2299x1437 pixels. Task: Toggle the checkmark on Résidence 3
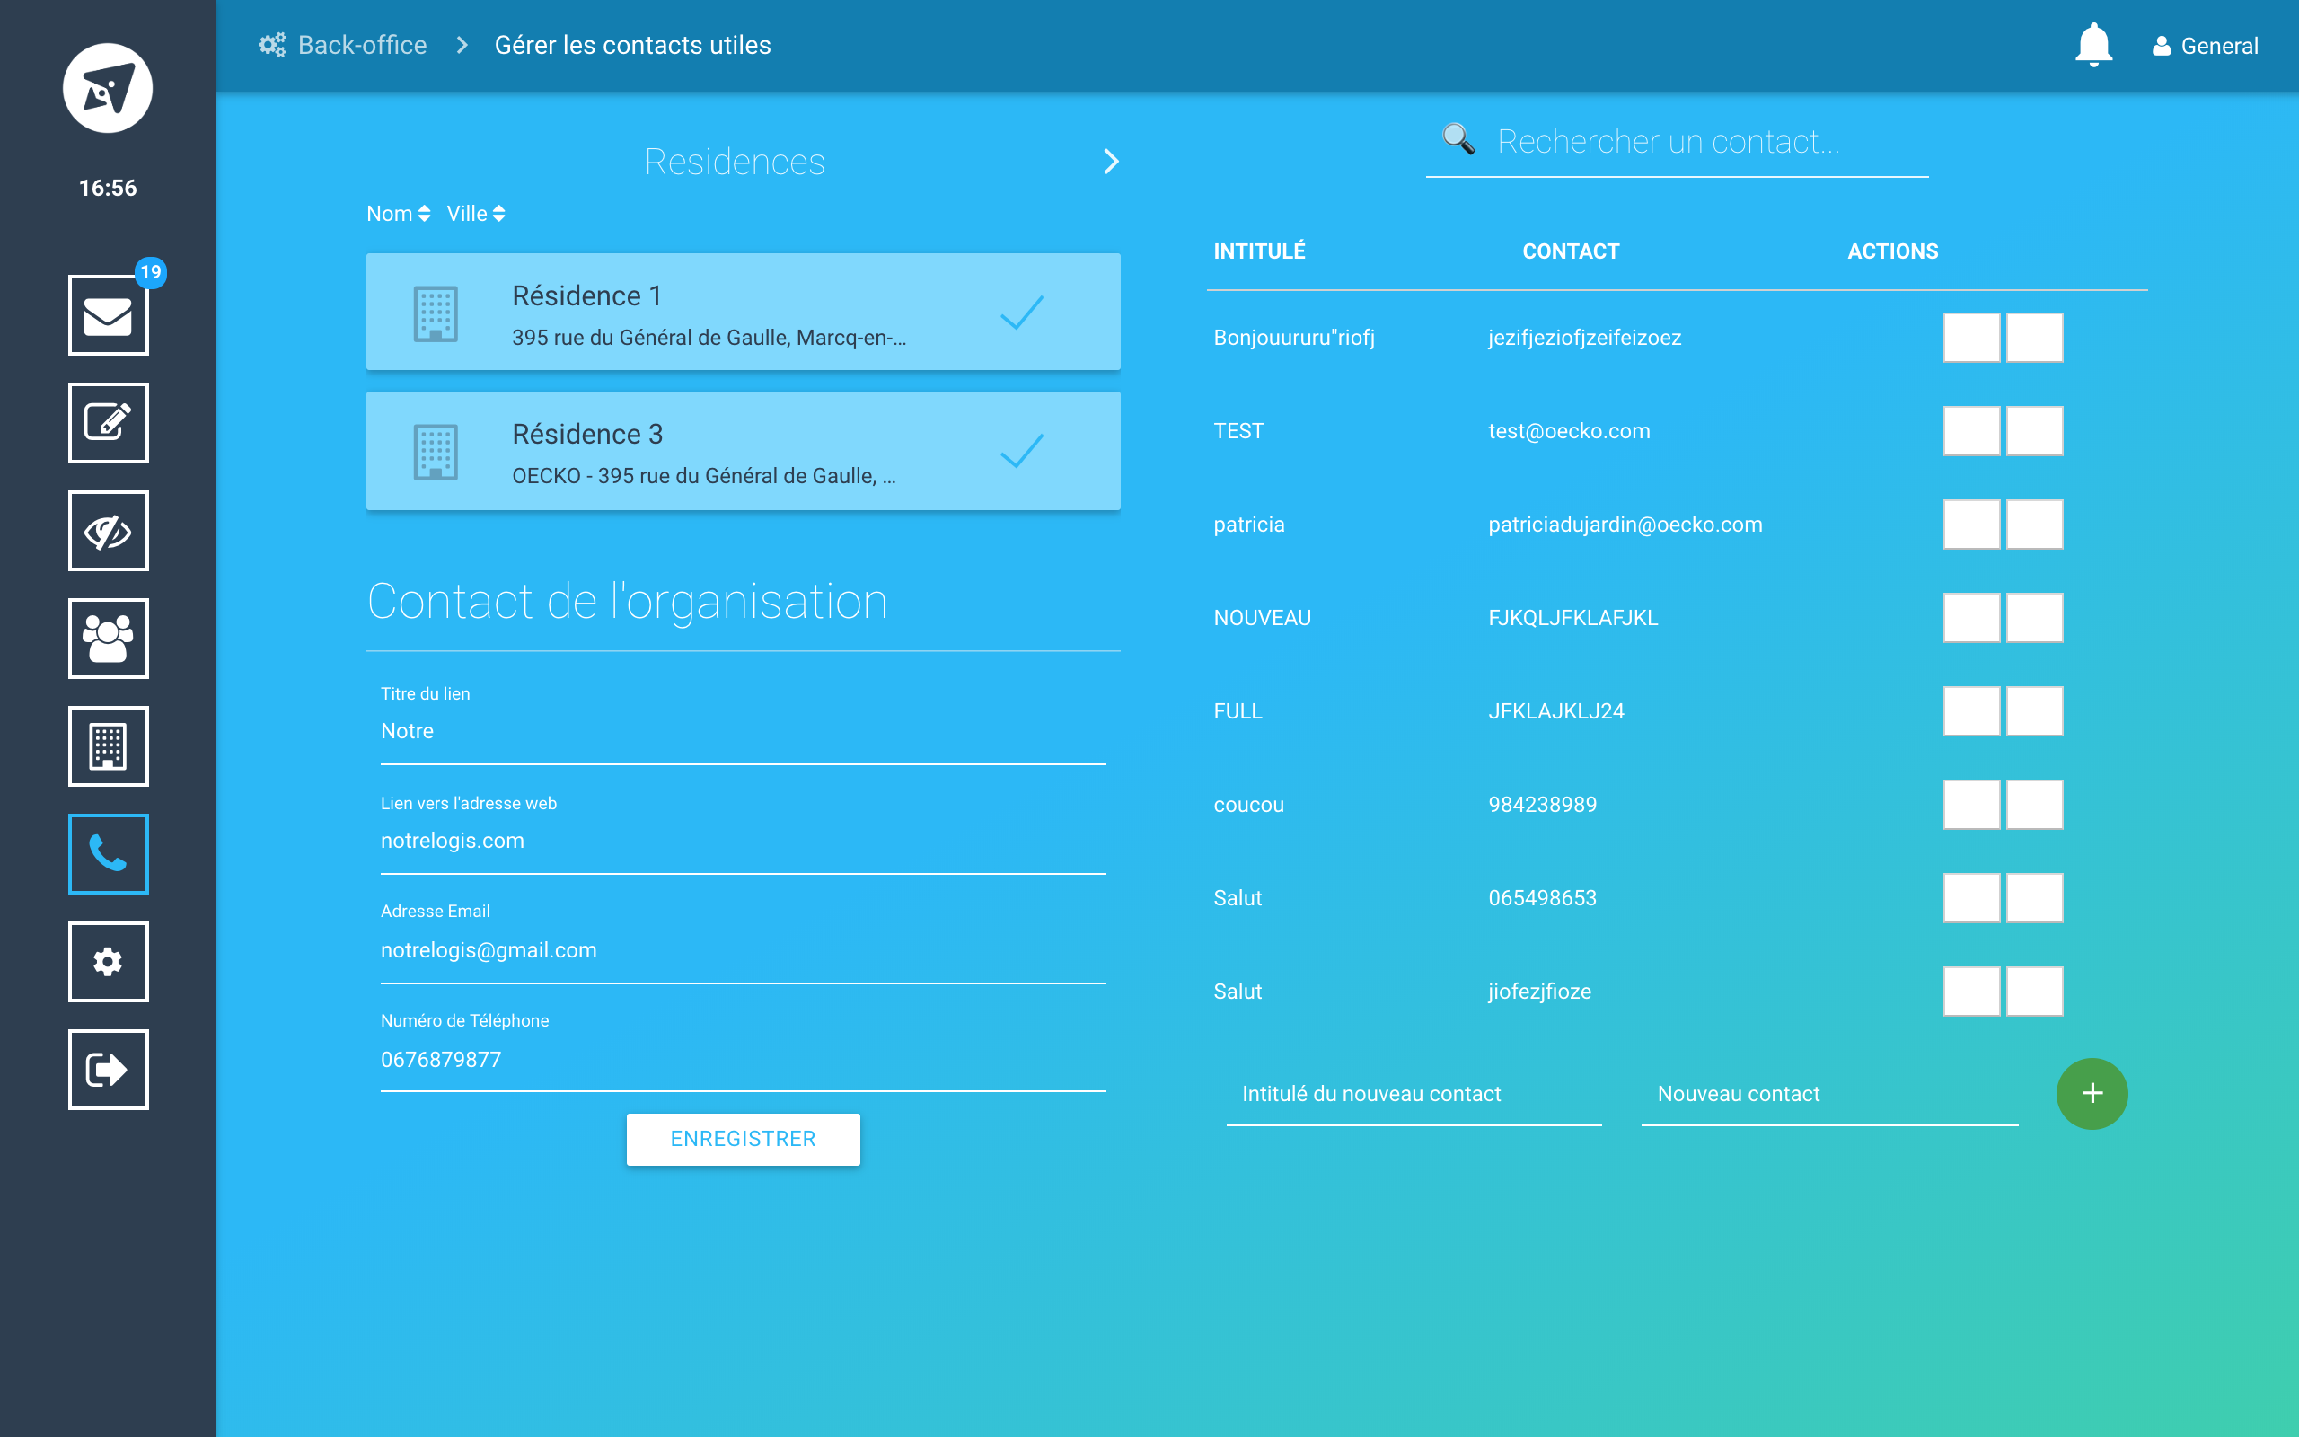pyautogui.click(x=1022, y=451)
